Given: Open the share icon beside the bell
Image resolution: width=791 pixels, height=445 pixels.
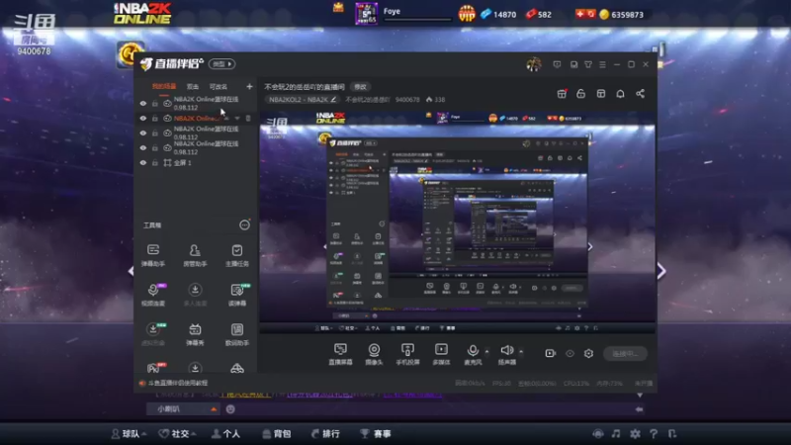Looking at the screenshot, I should tap(640, 94).
